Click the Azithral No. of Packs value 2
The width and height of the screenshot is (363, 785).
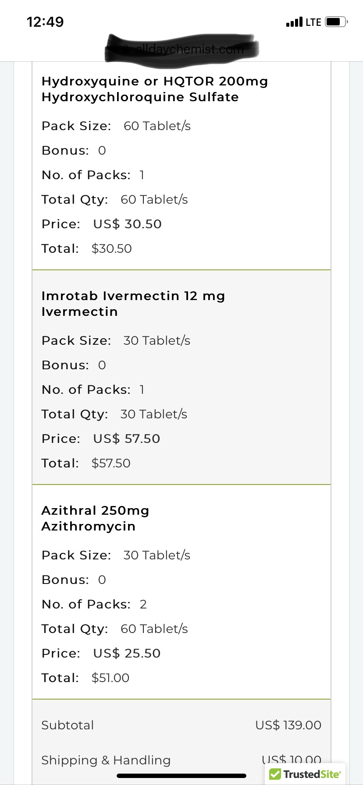[143, 605]
